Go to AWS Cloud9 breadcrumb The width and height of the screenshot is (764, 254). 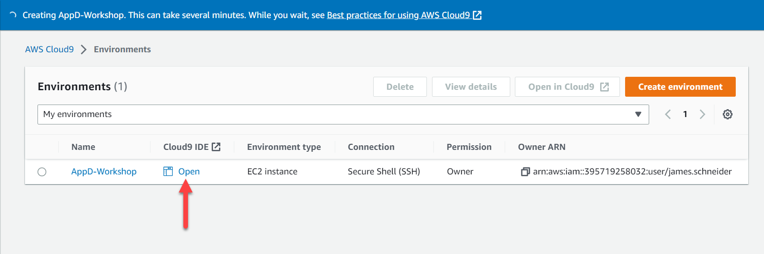(x=50, y=50)
